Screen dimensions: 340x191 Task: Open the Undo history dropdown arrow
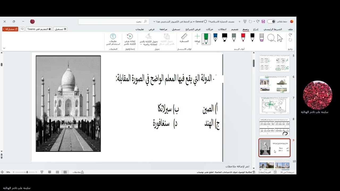254,21
